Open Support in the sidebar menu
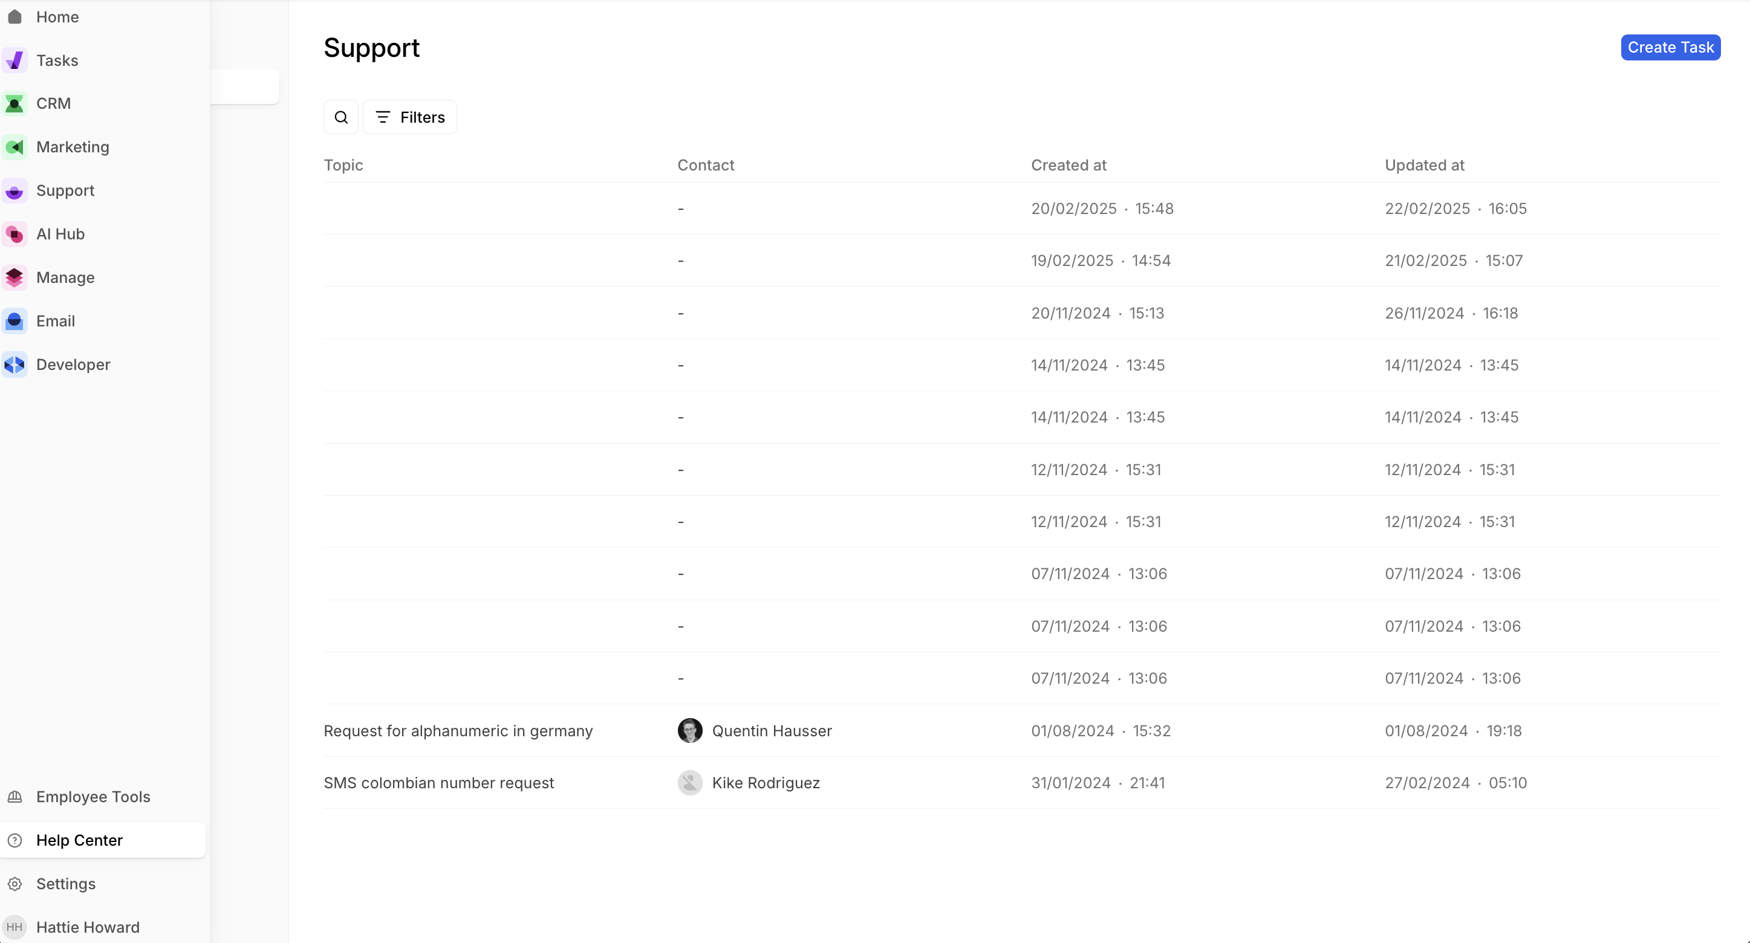Image resolution: width=1750 pixels, height=943 pixels. 65,191
